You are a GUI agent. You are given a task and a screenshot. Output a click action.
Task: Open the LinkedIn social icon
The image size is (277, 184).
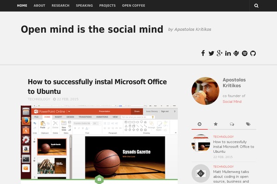click(x=228, y=53)
